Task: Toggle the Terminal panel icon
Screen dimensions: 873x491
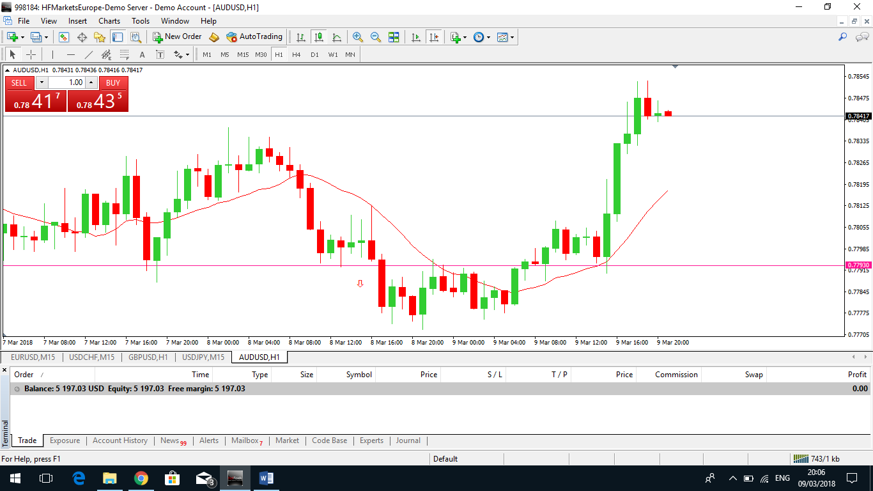Action: 118,37
